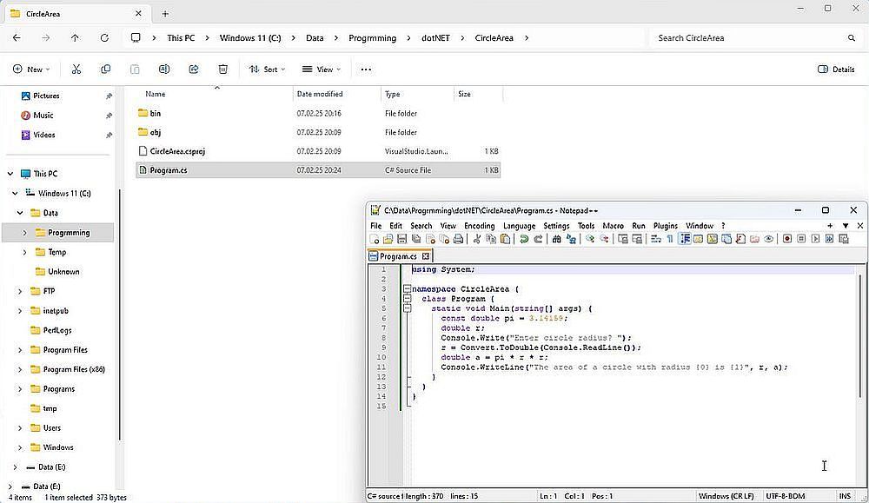Click the Rename icon in Explorer toolbar
This screenshot has width=869, height=503.
coord(164,69)
